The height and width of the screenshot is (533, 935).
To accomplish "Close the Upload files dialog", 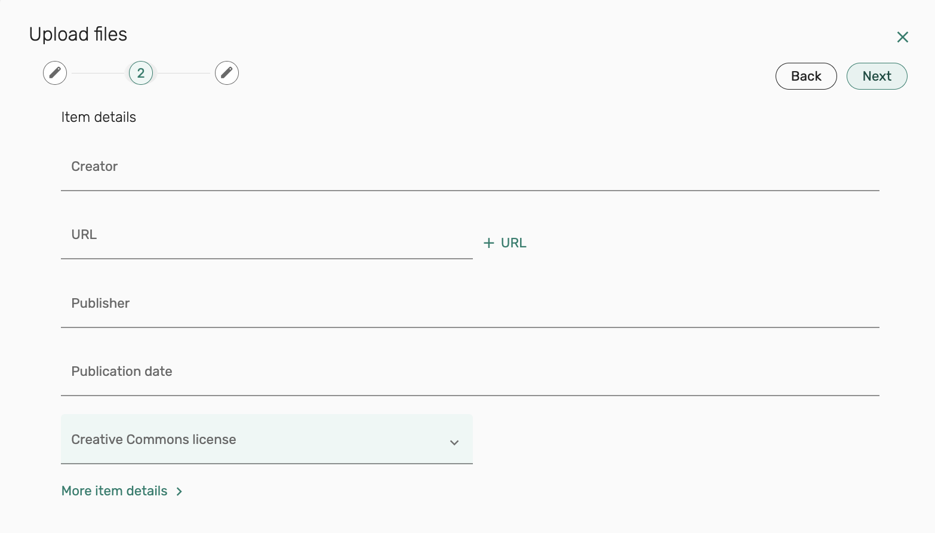I will (x=902, y=37).
